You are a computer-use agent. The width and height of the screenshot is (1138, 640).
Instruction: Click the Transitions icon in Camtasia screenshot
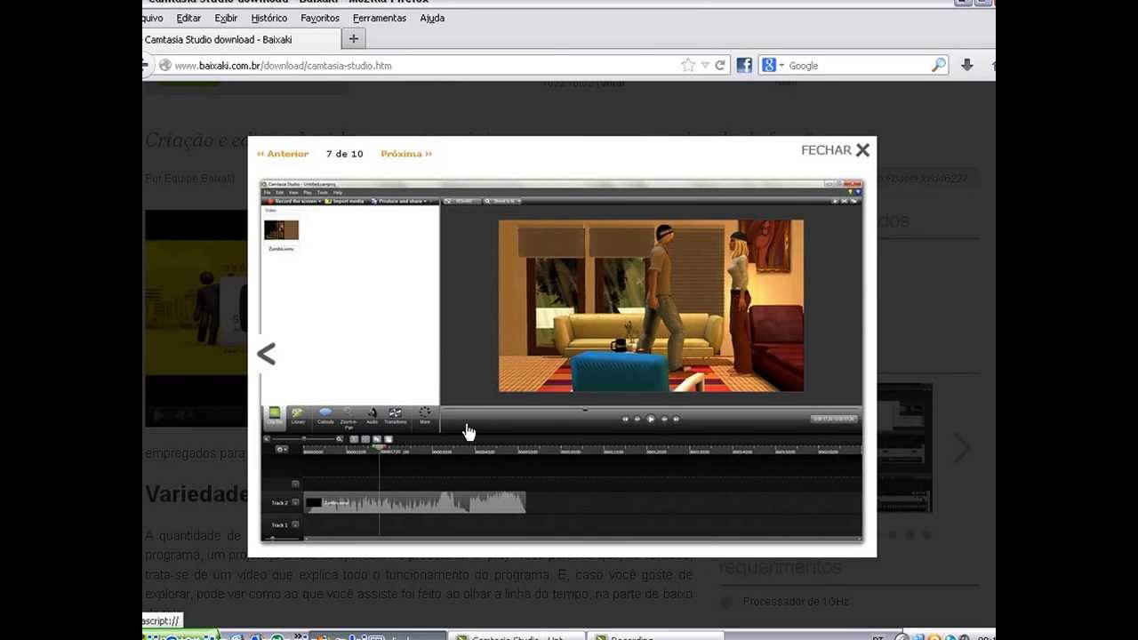(x=396, y=415)
